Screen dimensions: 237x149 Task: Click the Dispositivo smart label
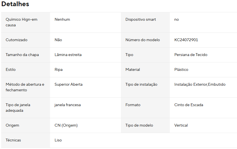coord(141,20)
